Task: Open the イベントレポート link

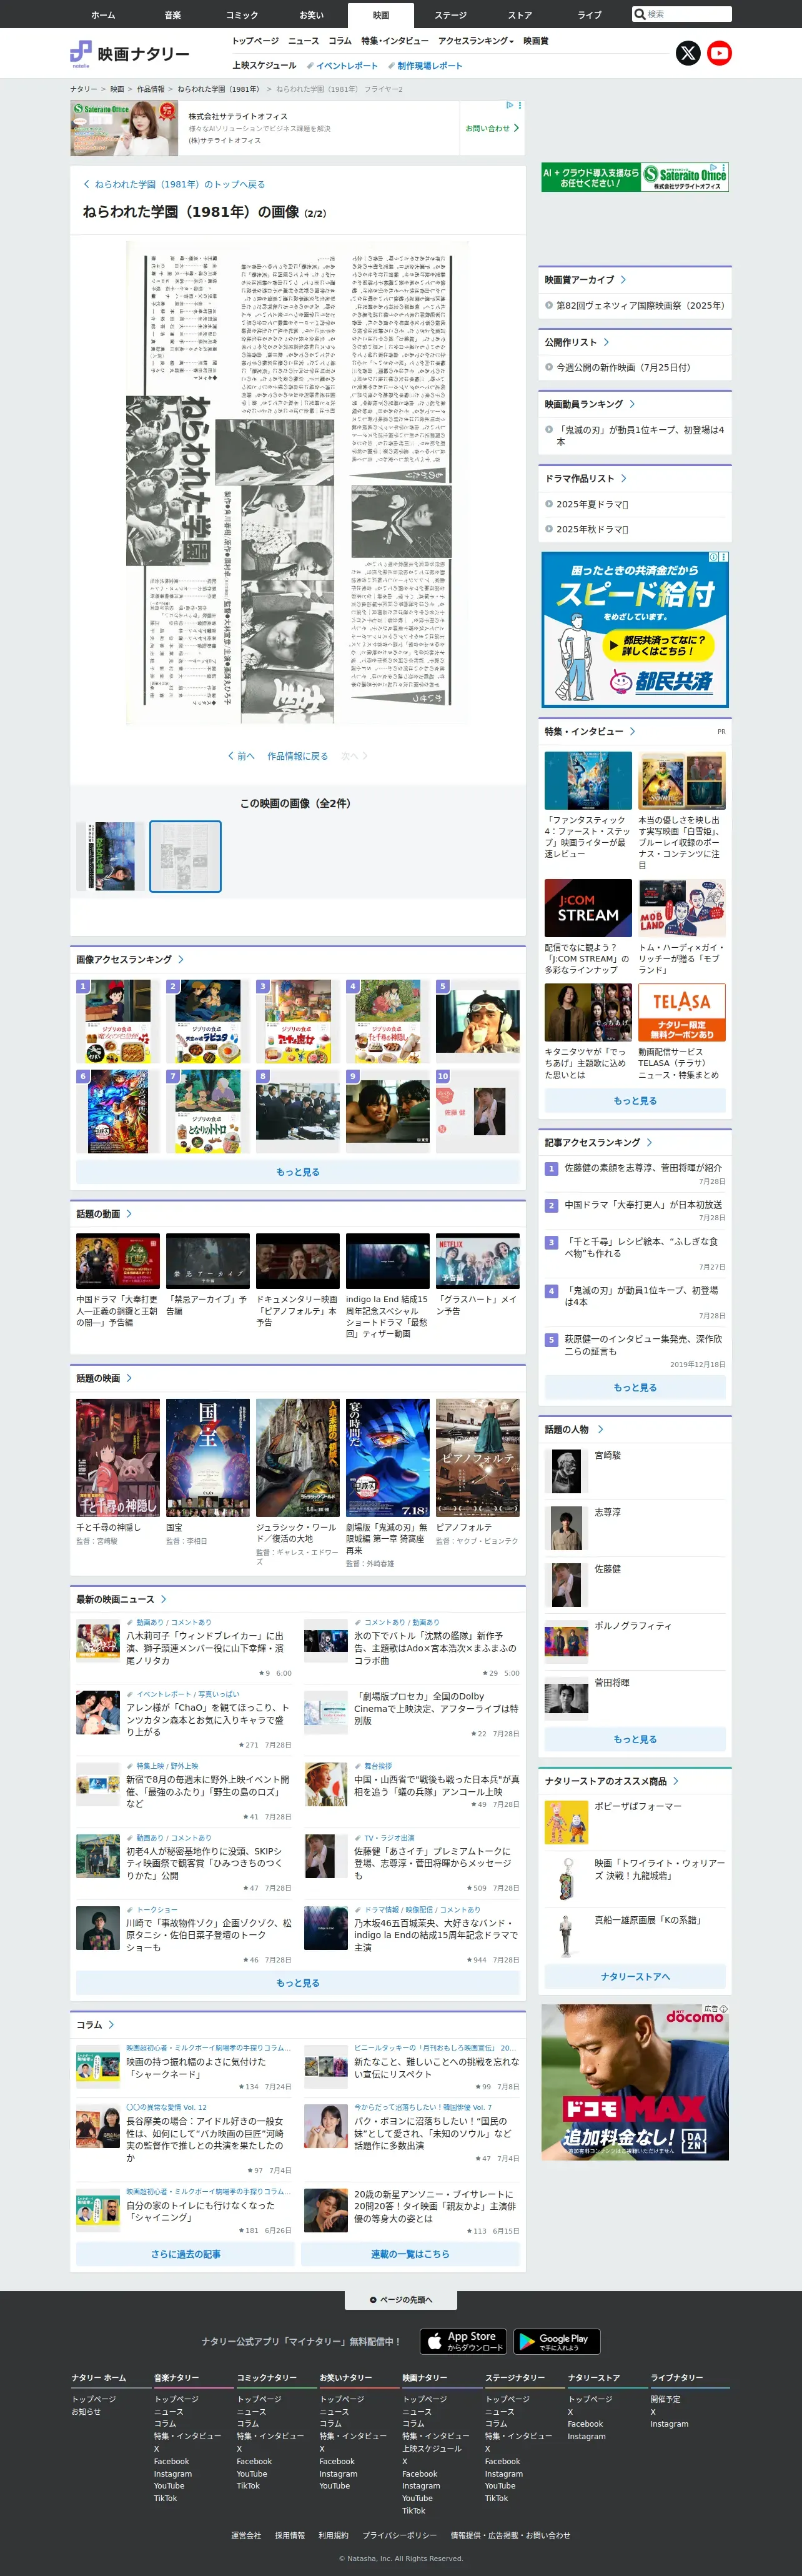Action: pyautogui.click(x=343, y=65)
